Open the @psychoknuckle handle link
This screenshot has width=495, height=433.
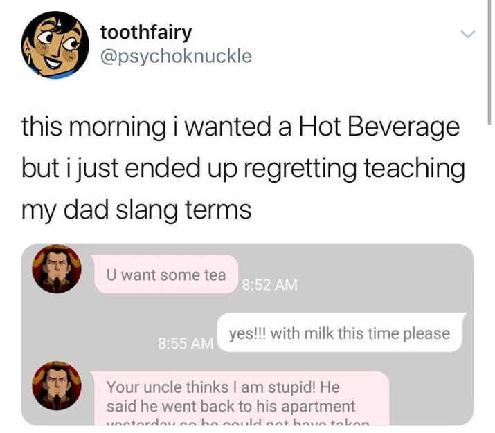tap(176, 56)
